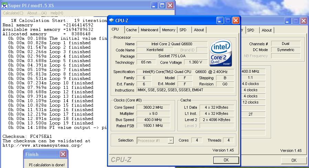This screenshot has height=168, width=309.
Task: Click the Instructions field MMX, SSE, SSE2
Action: pyautogui.click(x=185, y=90)
